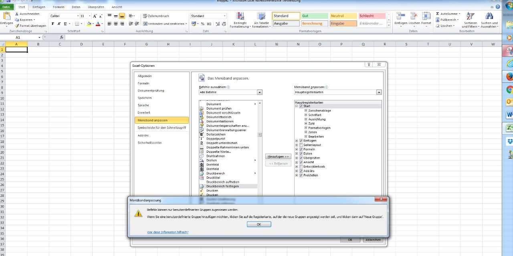Apply the Schlecht cell style swatch

coord(372,16)
